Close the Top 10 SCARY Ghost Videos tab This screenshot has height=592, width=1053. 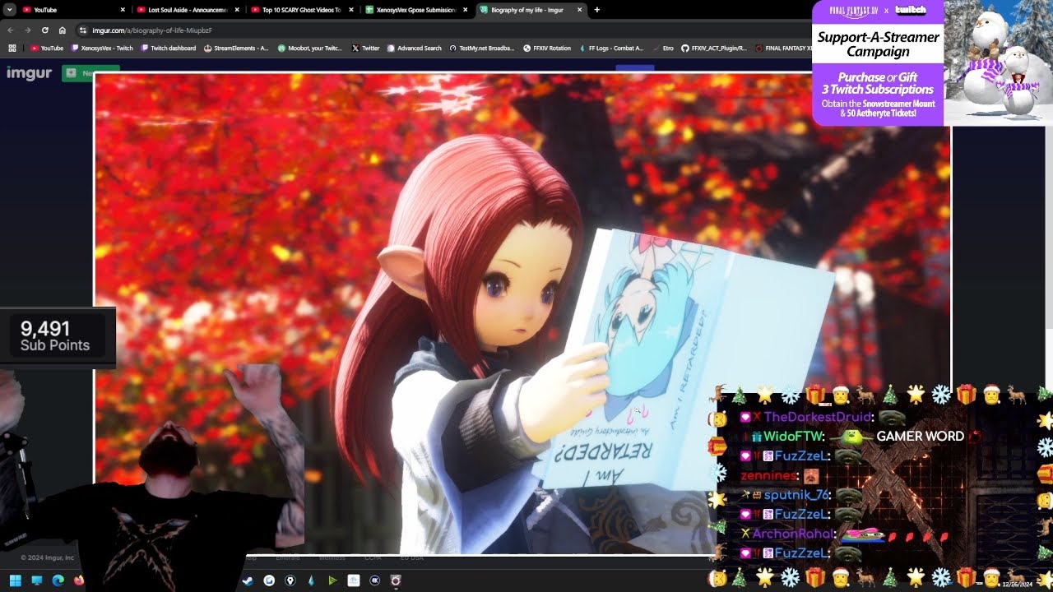[351, 10]
